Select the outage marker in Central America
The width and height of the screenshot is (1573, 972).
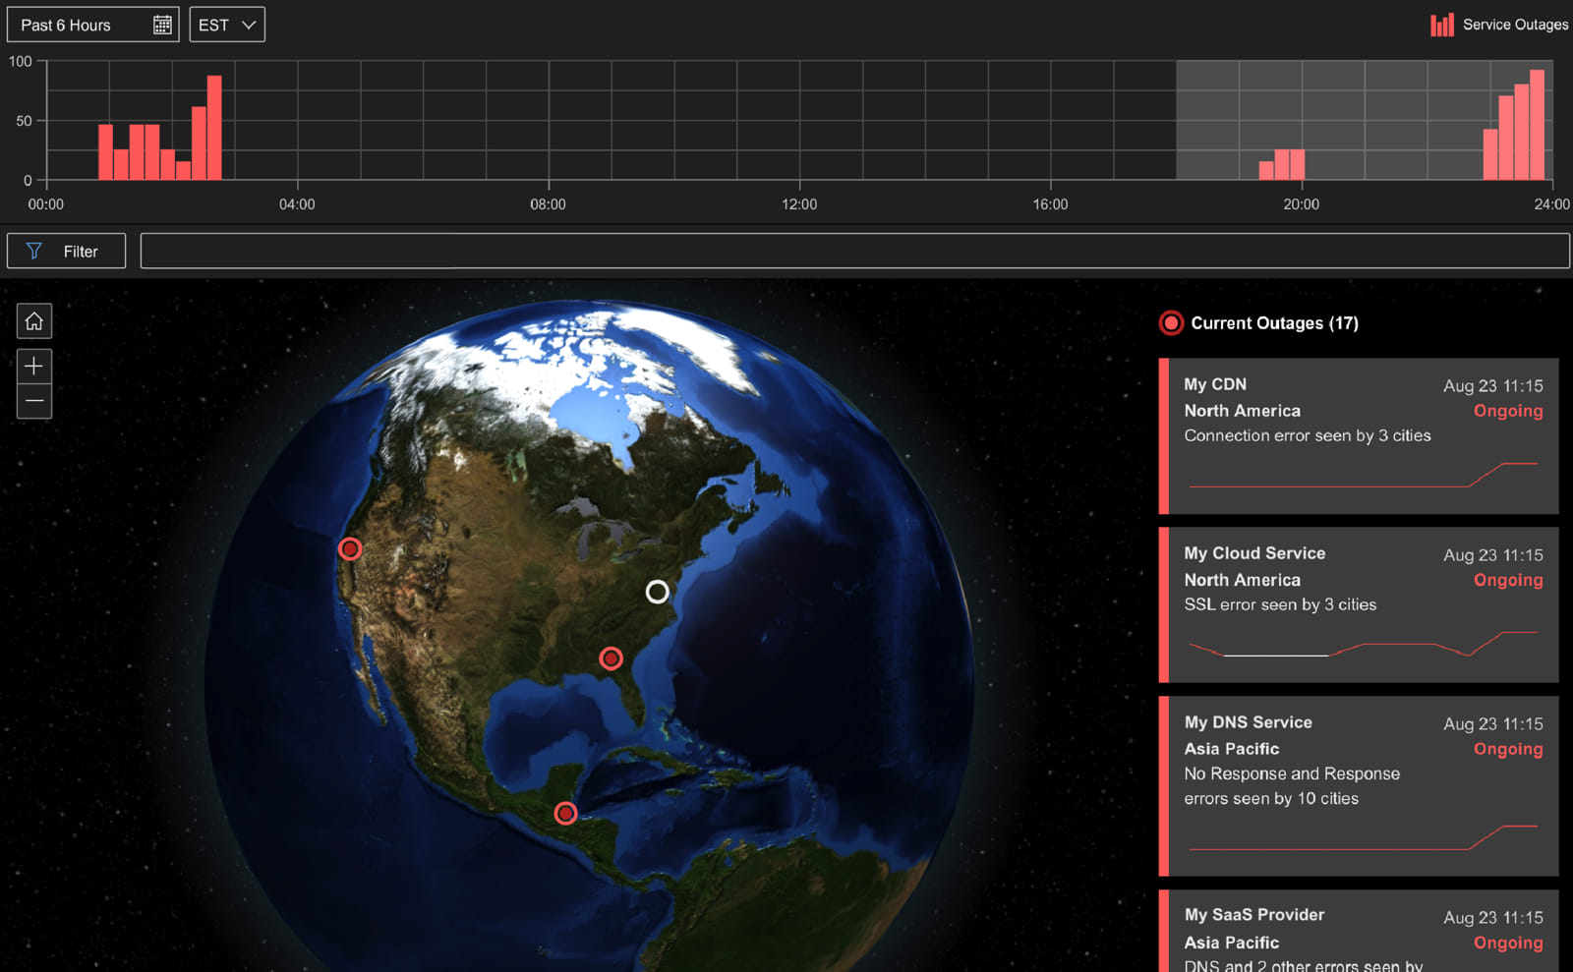pyautogui.click(x=565, y=814)
